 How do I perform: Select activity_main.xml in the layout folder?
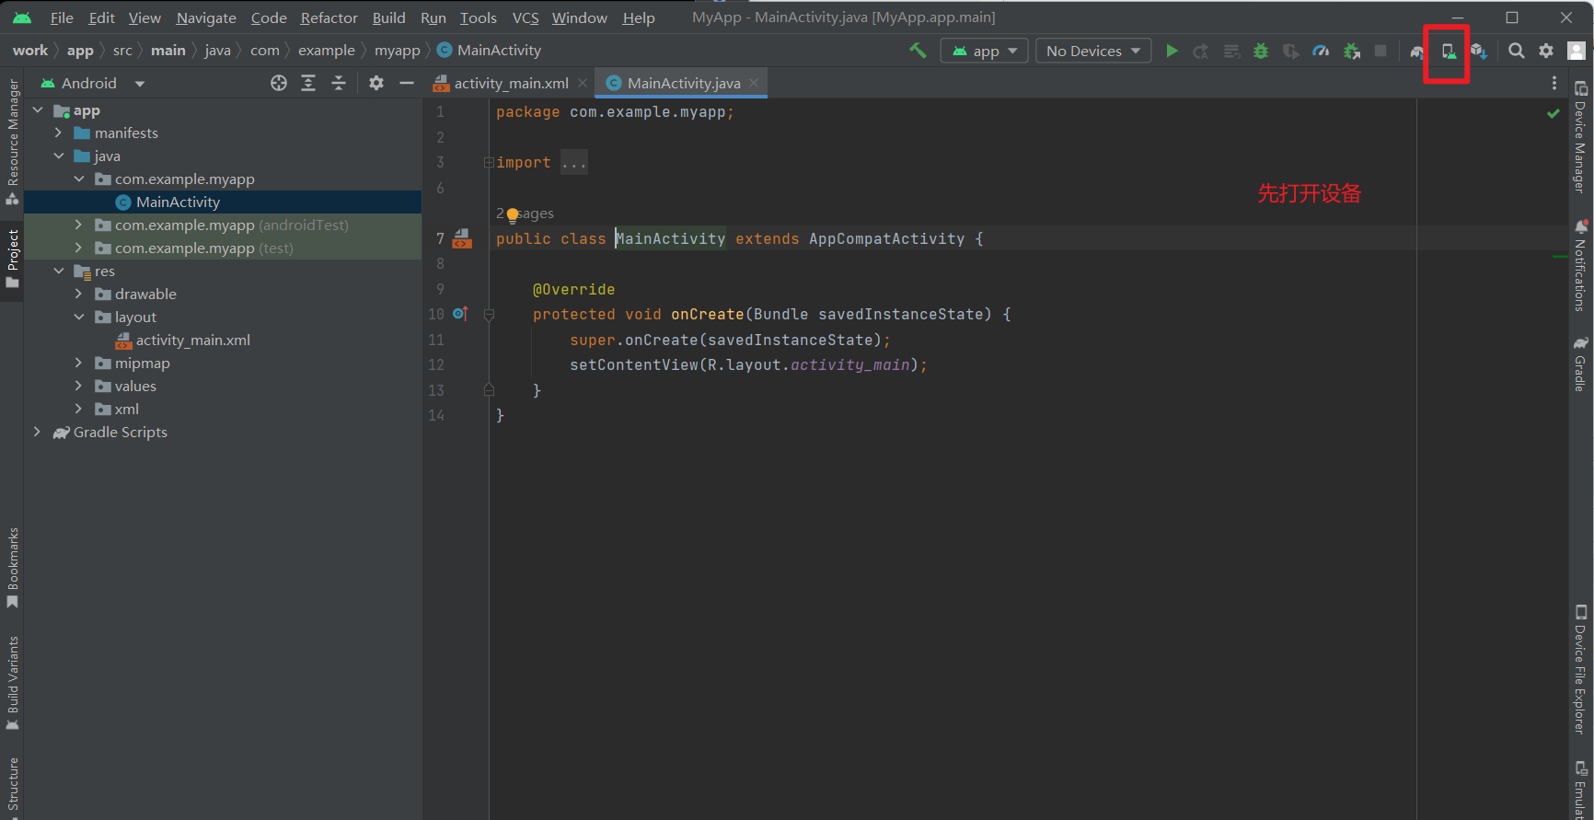pyautogui.click(x=192, y=341)
